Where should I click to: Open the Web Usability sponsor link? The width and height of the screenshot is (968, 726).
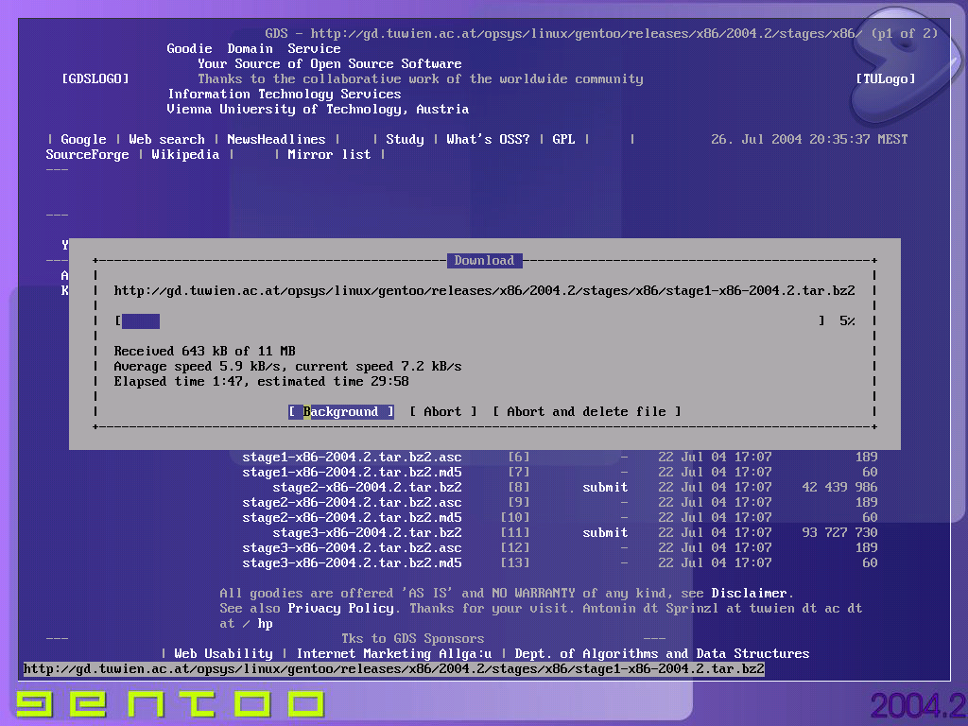pyautogui.click(x=223, y=654)
